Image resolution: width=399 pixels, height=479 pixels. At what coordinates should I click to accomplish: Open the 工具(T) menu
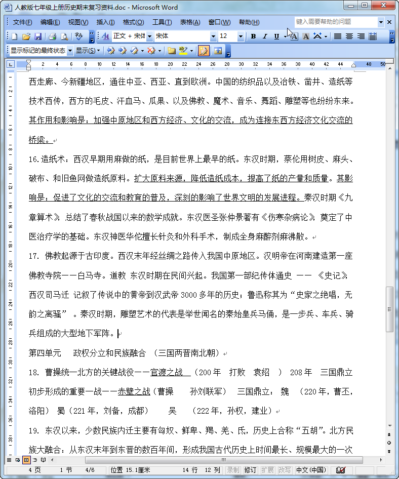pos(162,22)
